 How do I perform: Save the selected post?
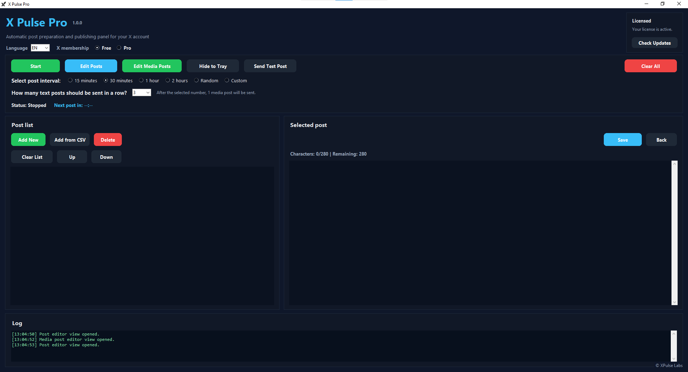(623, 140)
